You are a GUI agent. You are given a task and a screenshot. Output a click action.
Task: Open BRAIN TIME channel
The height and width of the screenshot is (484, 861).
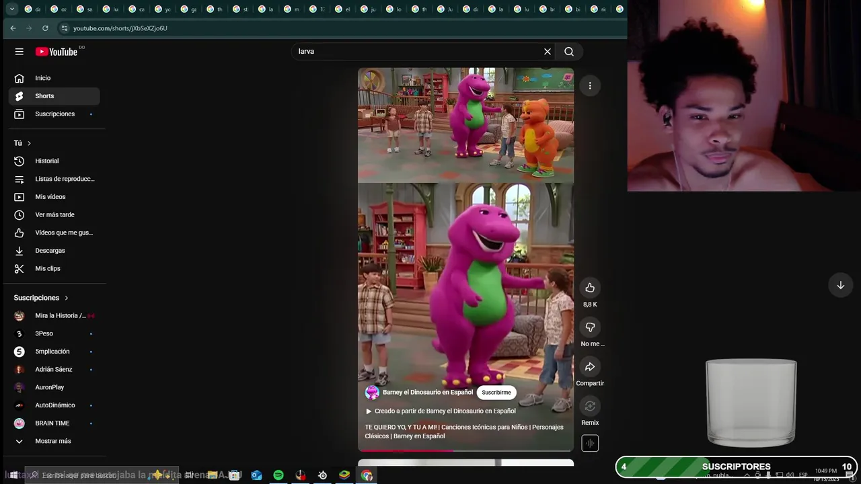tap(54, 424)
